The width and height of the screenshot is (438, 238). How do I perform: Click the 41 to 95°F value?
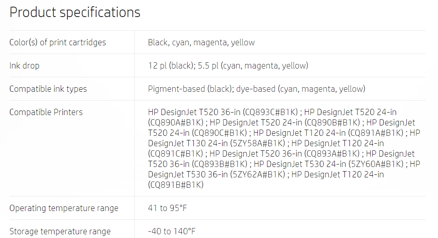[167, 208]
